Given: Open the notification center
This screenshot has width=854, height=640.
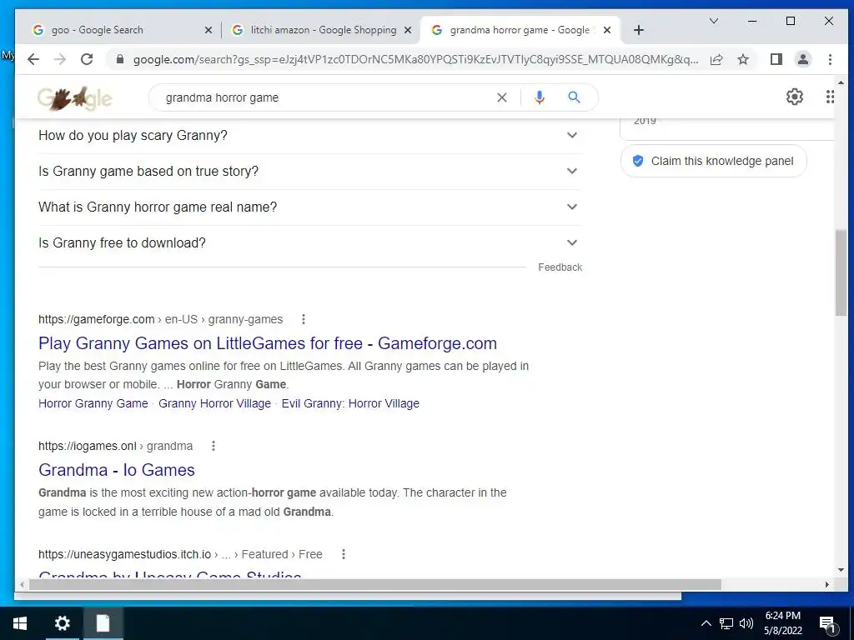Looking at the screenshot, I should point(827,624).
